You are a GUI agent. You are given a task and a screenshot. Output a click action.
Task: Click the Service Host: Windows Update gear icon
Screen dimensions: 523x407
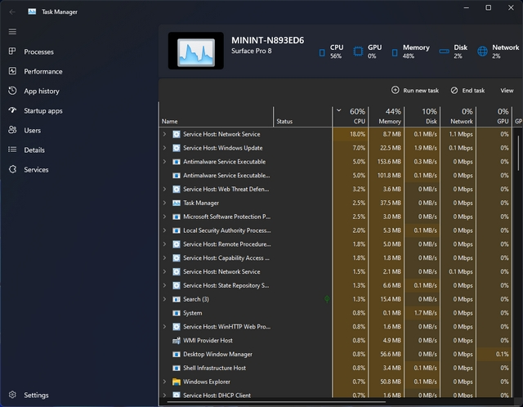(x=177, y=148)
